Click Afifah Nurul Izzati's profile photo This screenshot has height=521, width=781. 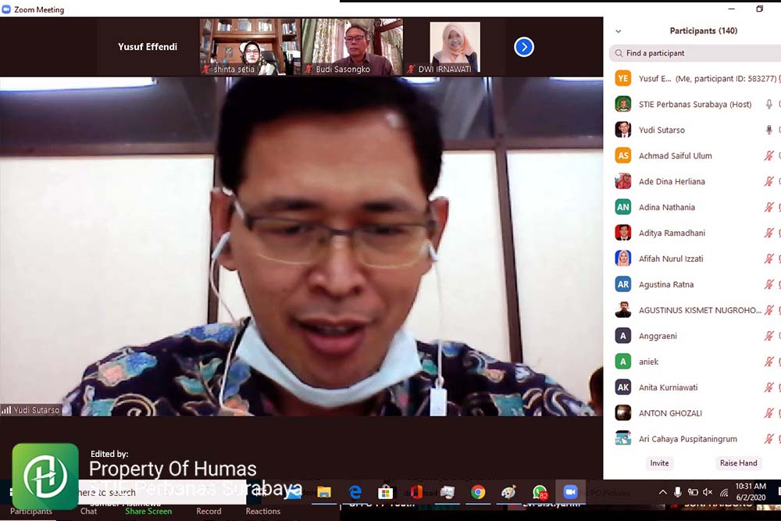pos(623,259)
